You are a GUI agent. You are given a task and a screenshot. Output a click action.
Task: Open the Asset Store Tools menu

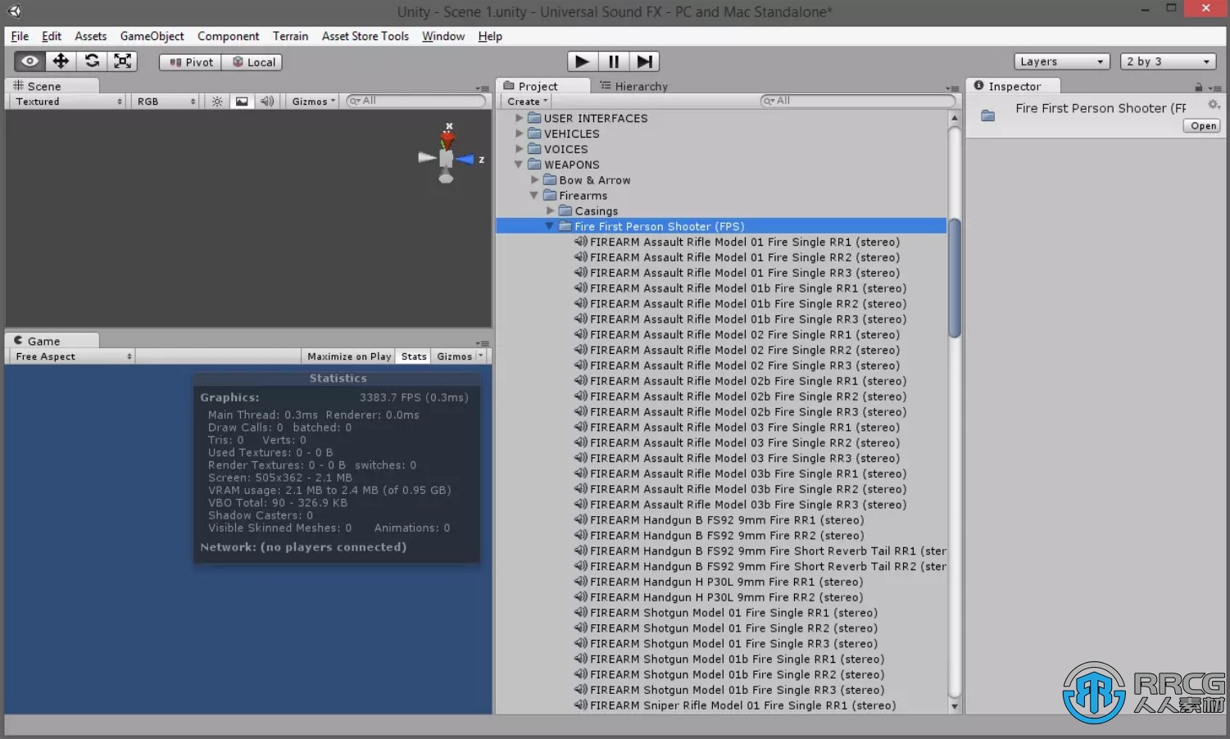(365, 36)
